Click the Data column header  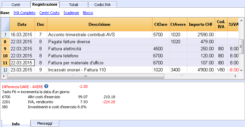(22, 24)
